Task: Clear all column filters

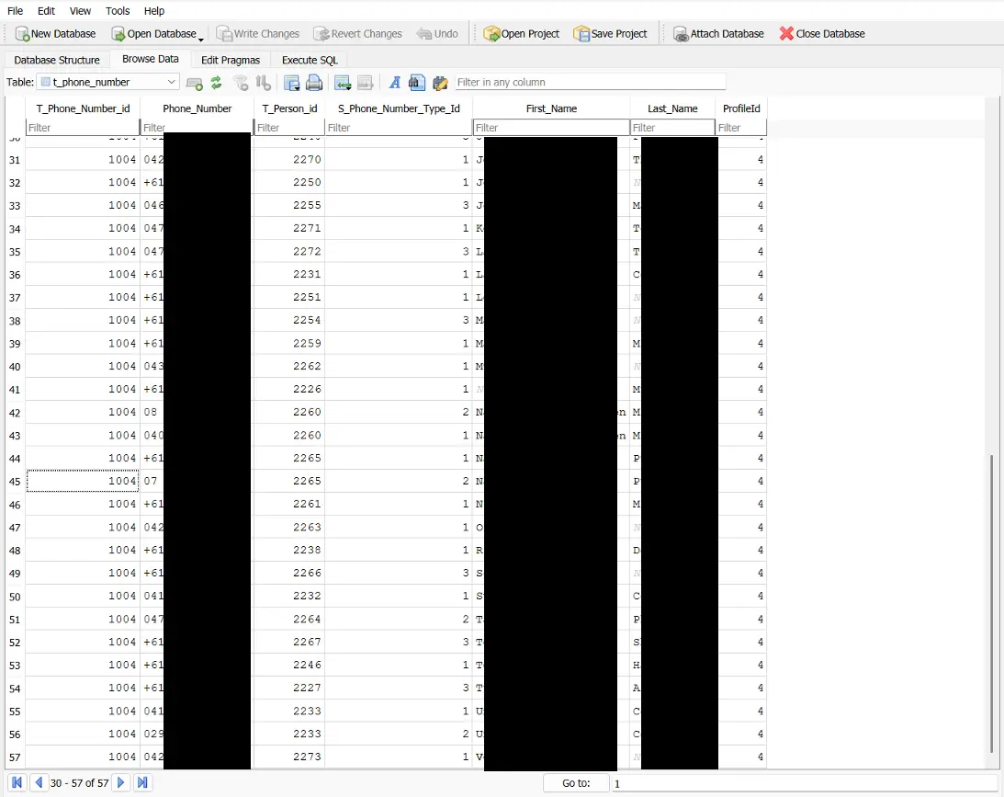Action: pyautogui.click(x=241, y=82)
